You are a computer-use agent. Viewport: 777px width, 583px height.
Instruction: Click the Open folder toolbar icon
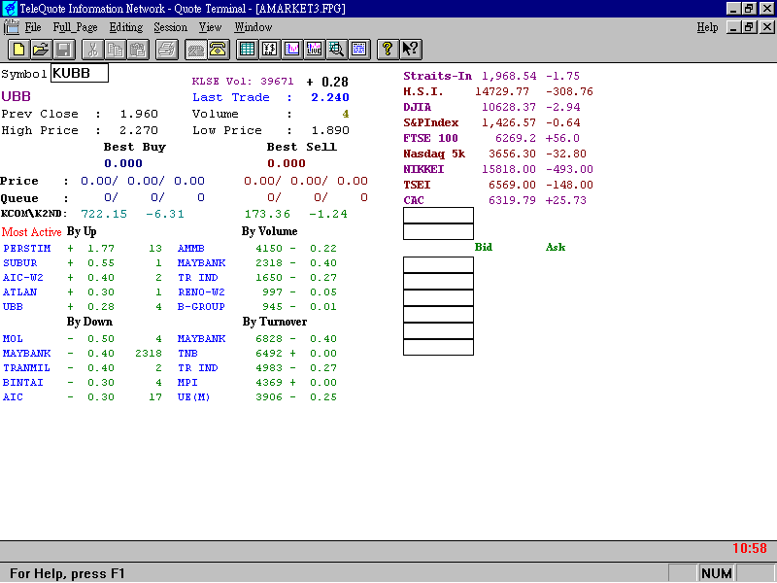pyautogui.click(x=42, y=50)
